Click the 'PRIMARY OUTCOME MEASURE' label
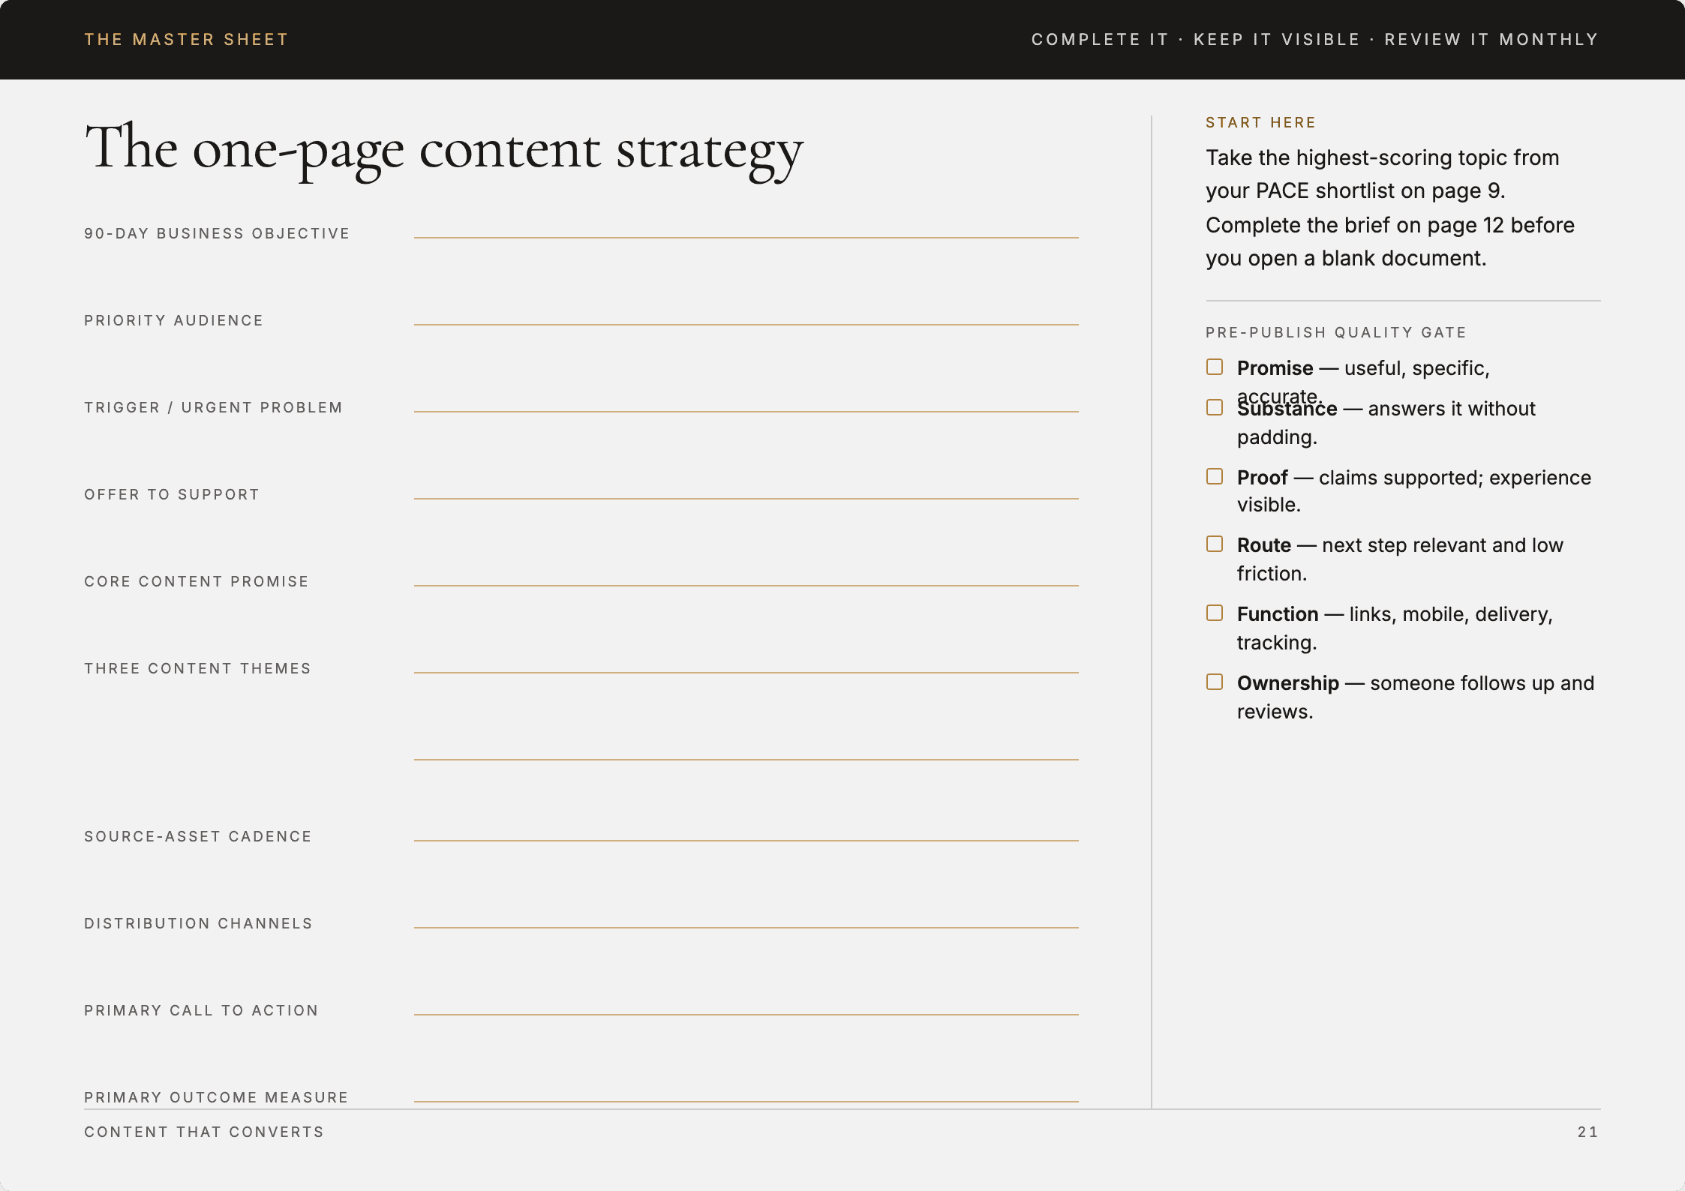The image size is (1685, 1191). pyautogui.click(x=216, y=1097)
